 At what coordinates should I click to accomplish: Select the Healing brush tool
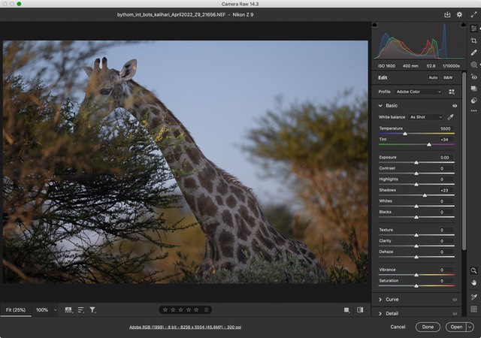tap(474, 53)
